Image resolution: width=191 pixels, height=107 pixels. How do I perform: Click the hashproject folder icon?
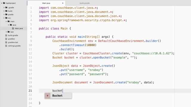pos(4,3)
